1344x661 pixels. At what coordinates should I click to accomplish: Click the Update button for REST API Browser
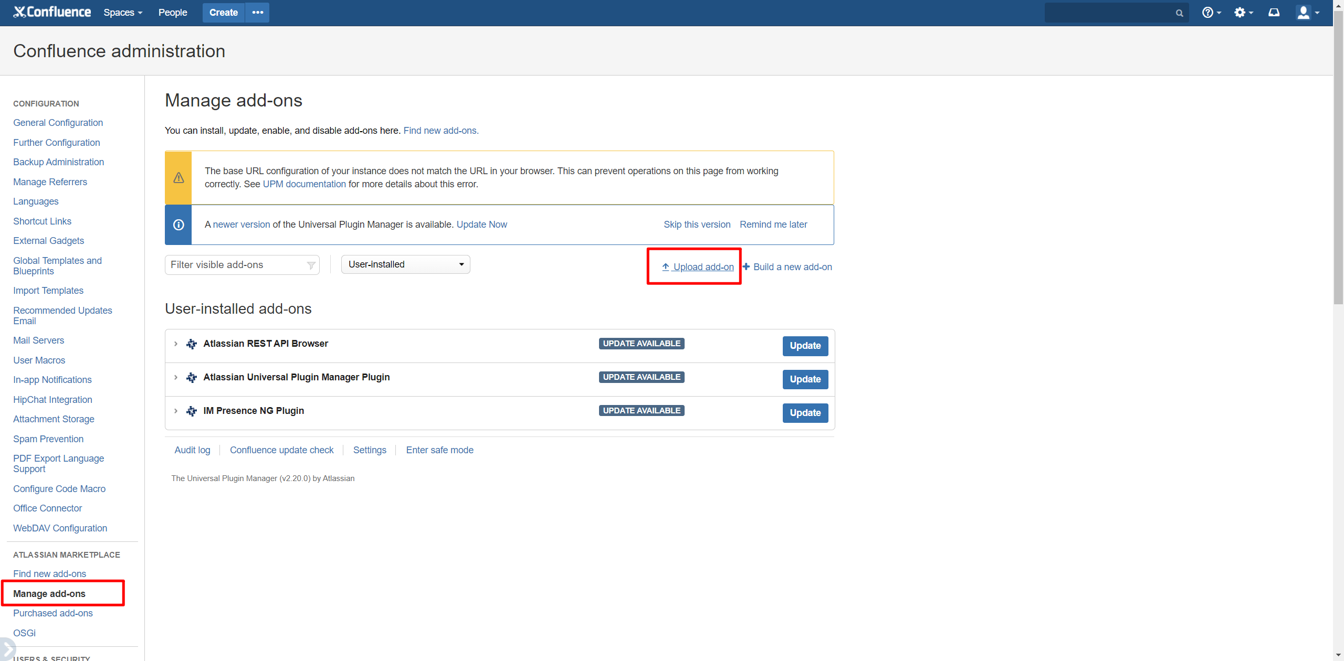tap(804, 345)
